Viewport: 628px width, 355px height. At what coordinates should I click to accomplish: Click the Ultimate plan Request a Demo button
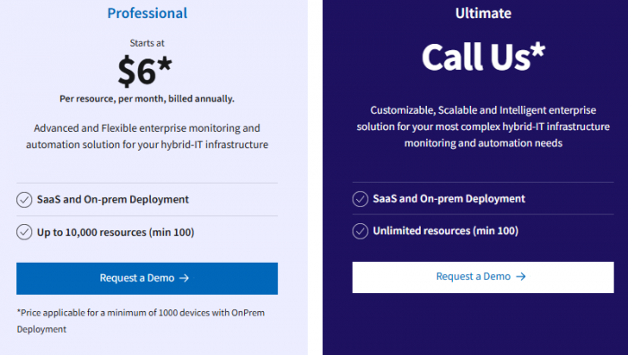483,277
